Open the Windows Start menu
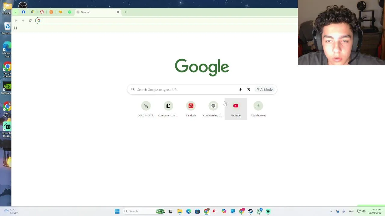The height and width of the screenshot is (216, 385). pos(117,211)
